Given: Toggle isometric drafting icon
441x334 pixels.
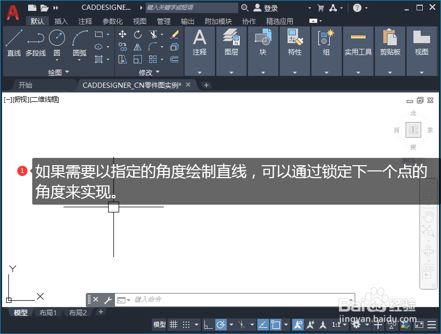Looking at the screenshot, I should [x=242, y=325].
